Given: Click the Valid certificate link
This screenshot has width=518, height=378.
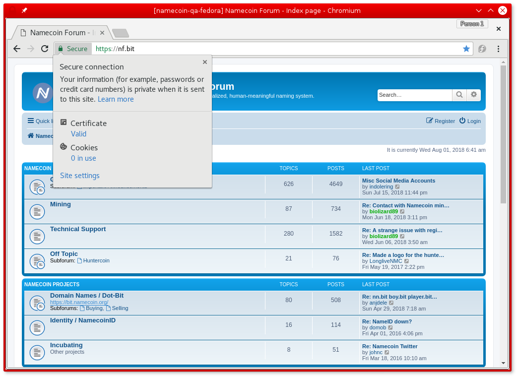Looking at the screenshot, I should [78, 133].
